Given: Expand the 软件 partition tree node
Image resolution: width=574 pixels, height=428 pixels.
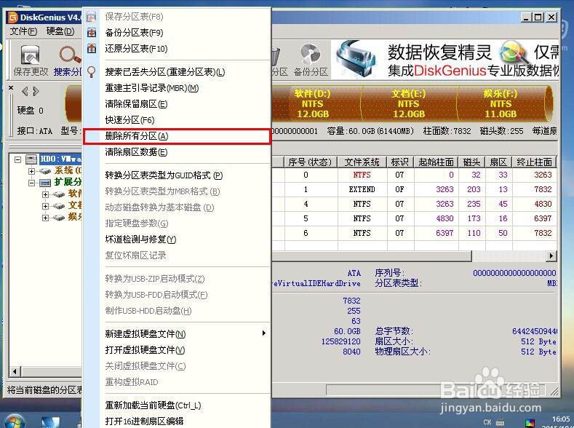Looking at the screenshot, I should point(45,194).
